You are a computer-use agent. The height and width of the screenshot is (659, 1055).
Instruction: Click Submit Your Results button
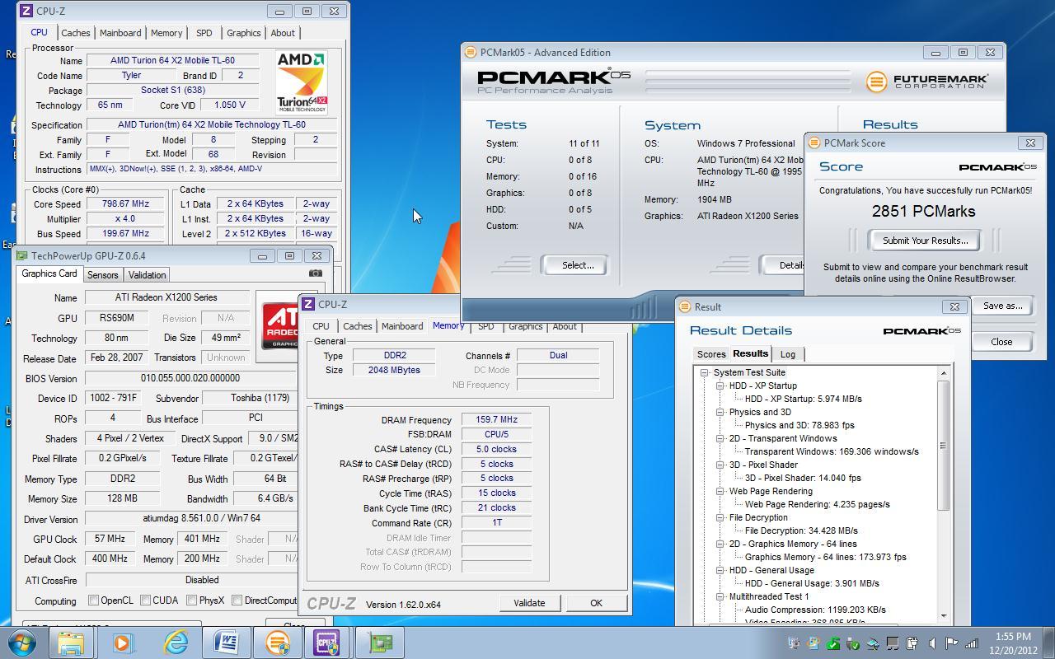(925, 241)
